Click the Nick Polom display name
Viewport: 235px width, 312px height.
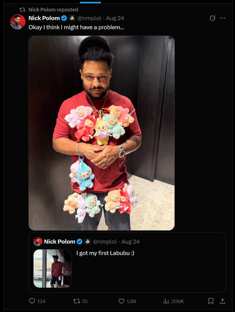pyautogui.click(x=44, y=18)
